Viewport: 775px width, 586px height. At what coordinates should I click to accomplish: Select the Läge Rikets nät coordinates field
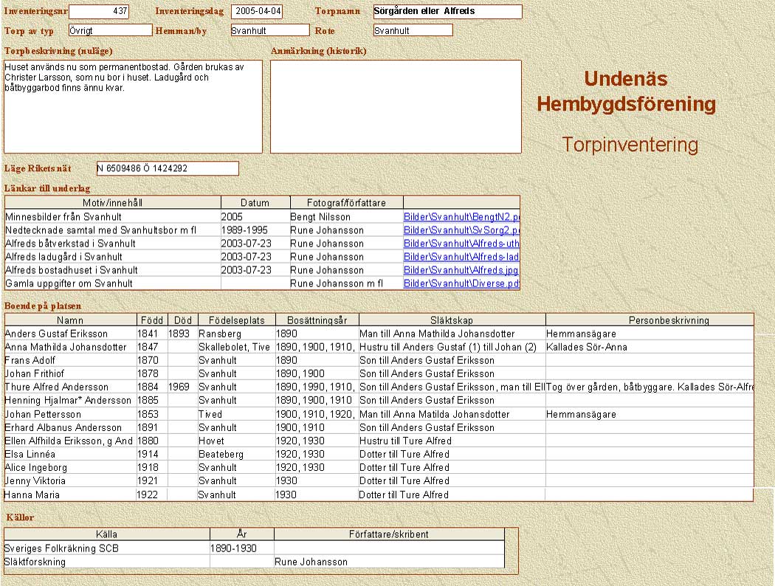click(x=168, y=168)
